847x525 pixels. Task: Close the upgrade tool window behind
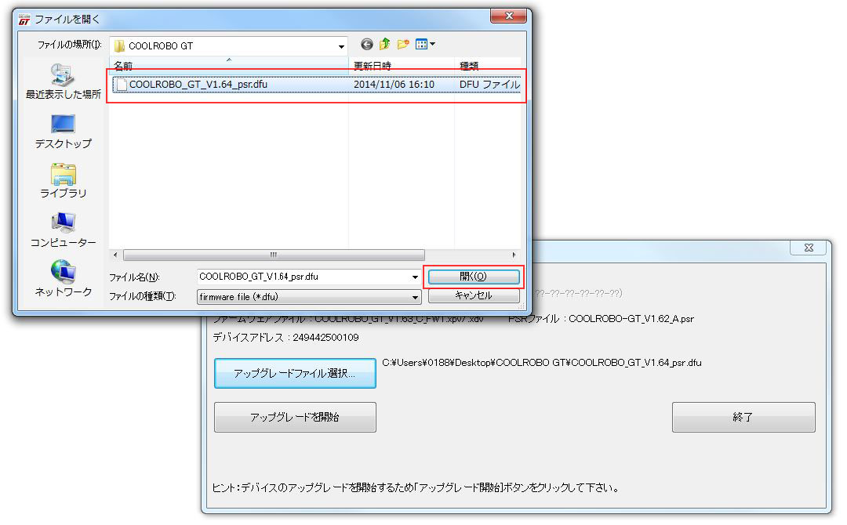pyautogui.click(x=809, y=248)
